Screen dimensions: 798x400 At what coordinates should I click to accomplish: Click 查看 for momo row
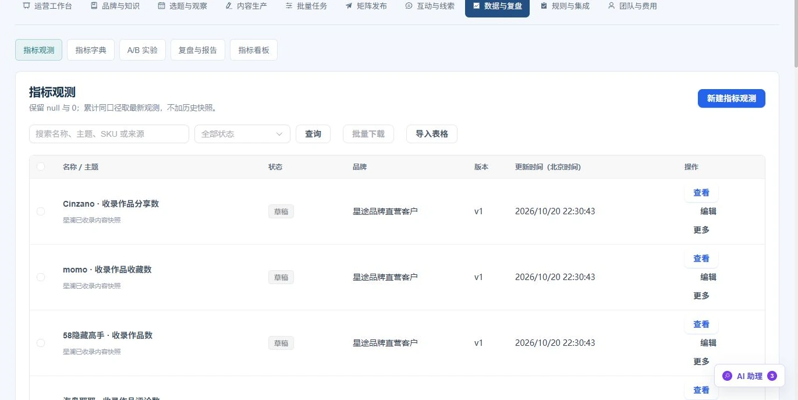click(x=701, y=259)
